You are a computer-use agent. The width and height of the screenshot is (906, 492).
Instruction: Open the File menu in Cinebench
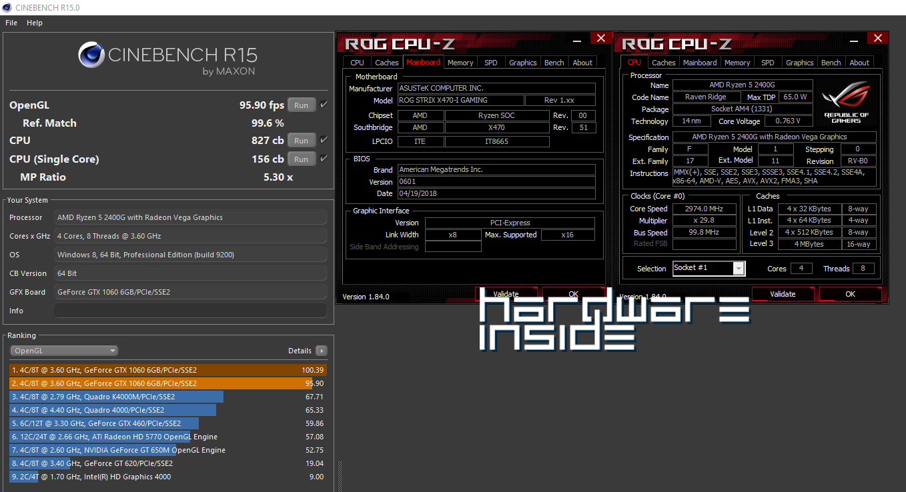(x=11, y=23)
